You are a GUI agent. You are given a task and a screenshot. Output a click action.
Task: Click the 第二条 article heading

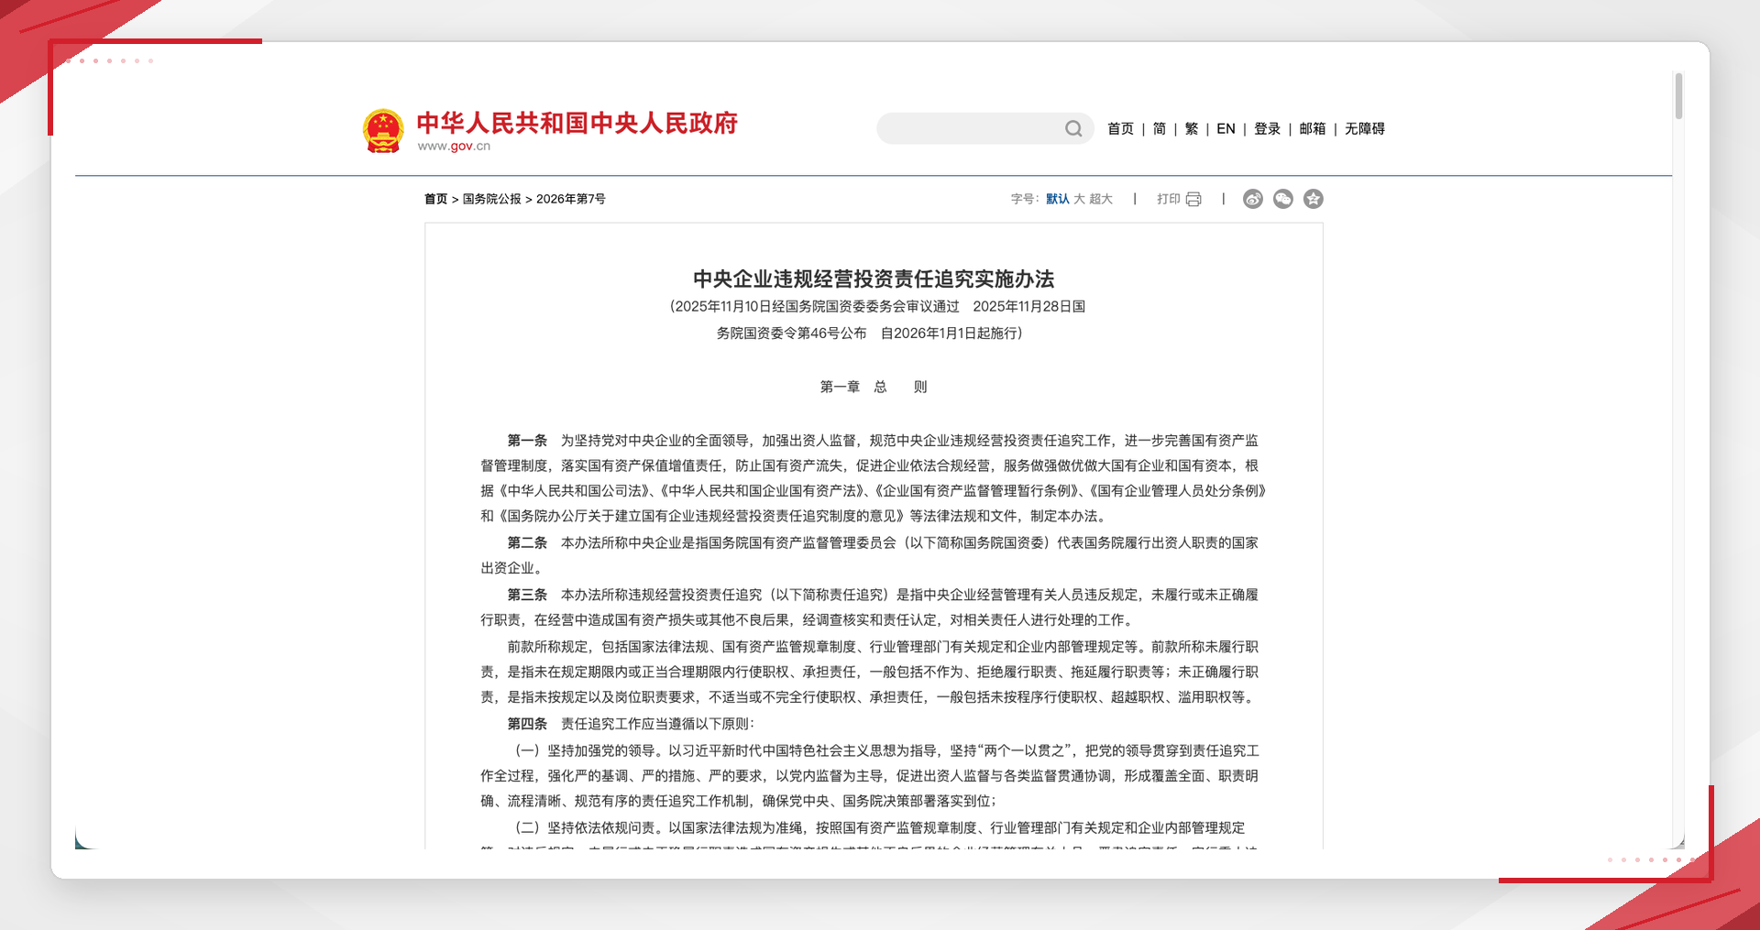click(x=527, y=543)
